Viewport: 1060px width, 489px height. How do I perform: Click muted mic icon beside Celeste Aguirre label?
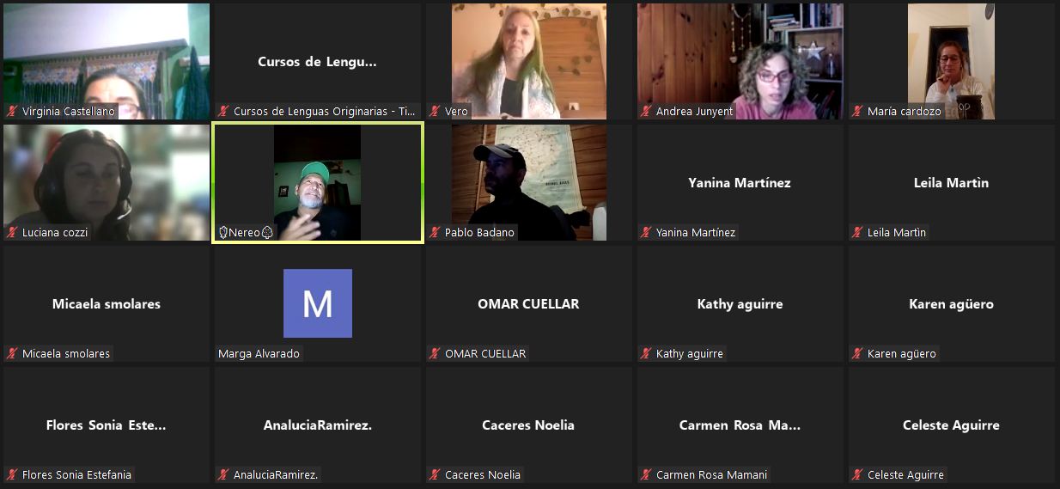[858, 475]
